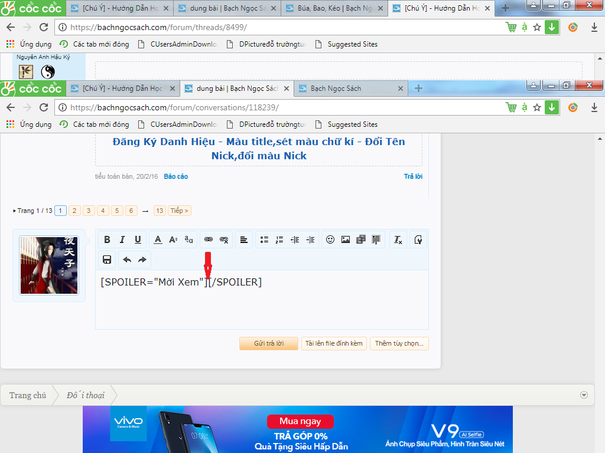Open the font family dropdown

[188, 239]
